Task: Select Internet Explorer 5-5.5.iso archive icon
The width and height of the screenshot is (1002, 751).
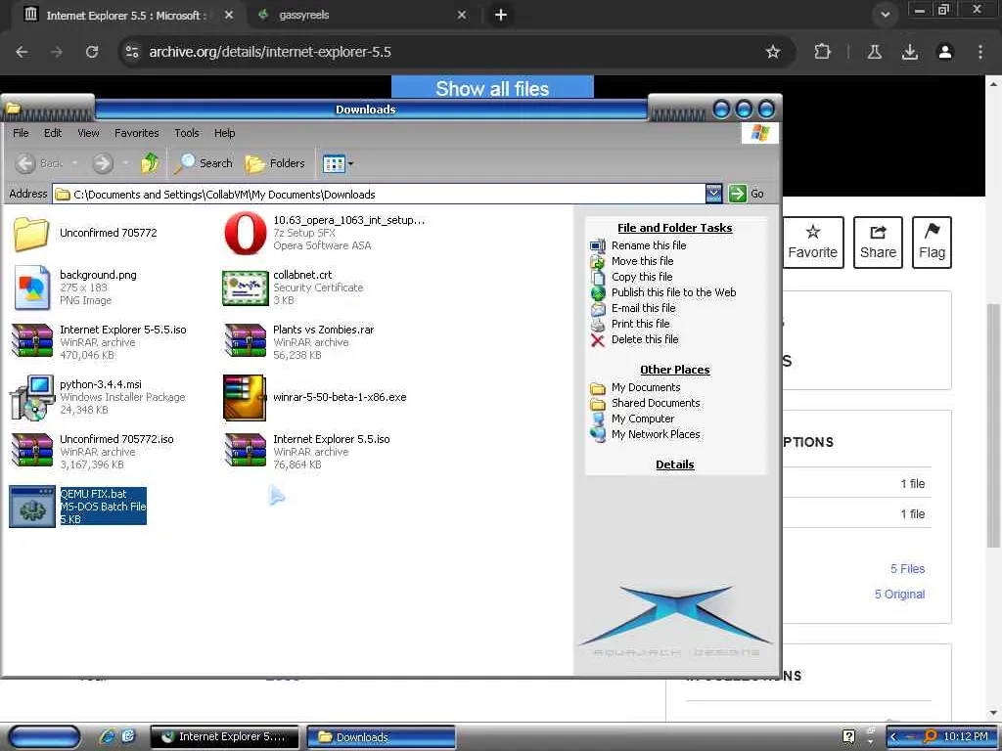Action: coord(32,340)
